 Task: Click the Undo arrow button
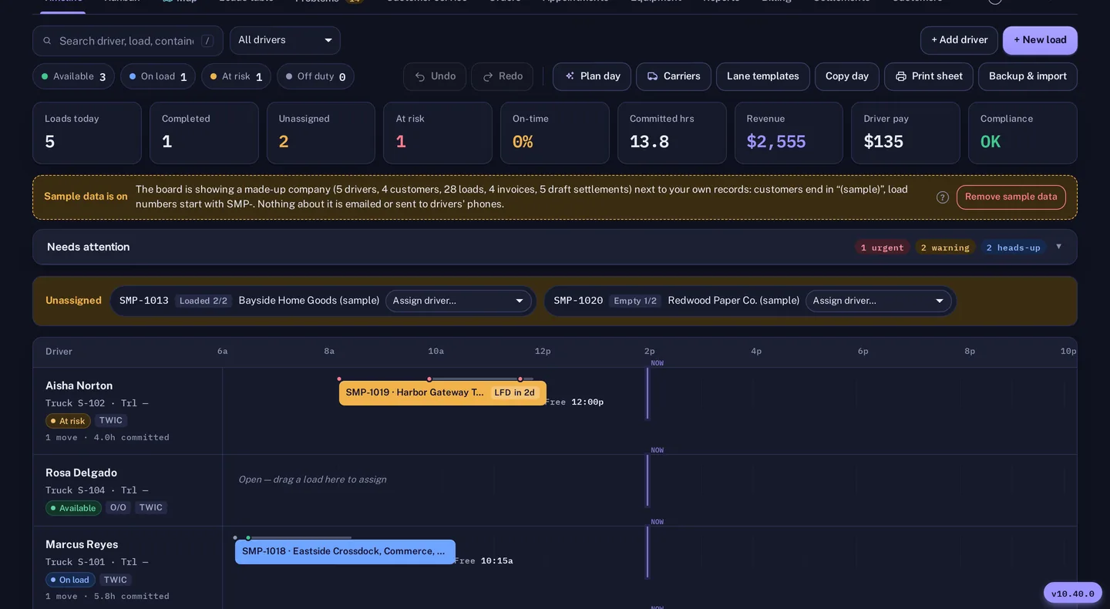pos(435,76)
